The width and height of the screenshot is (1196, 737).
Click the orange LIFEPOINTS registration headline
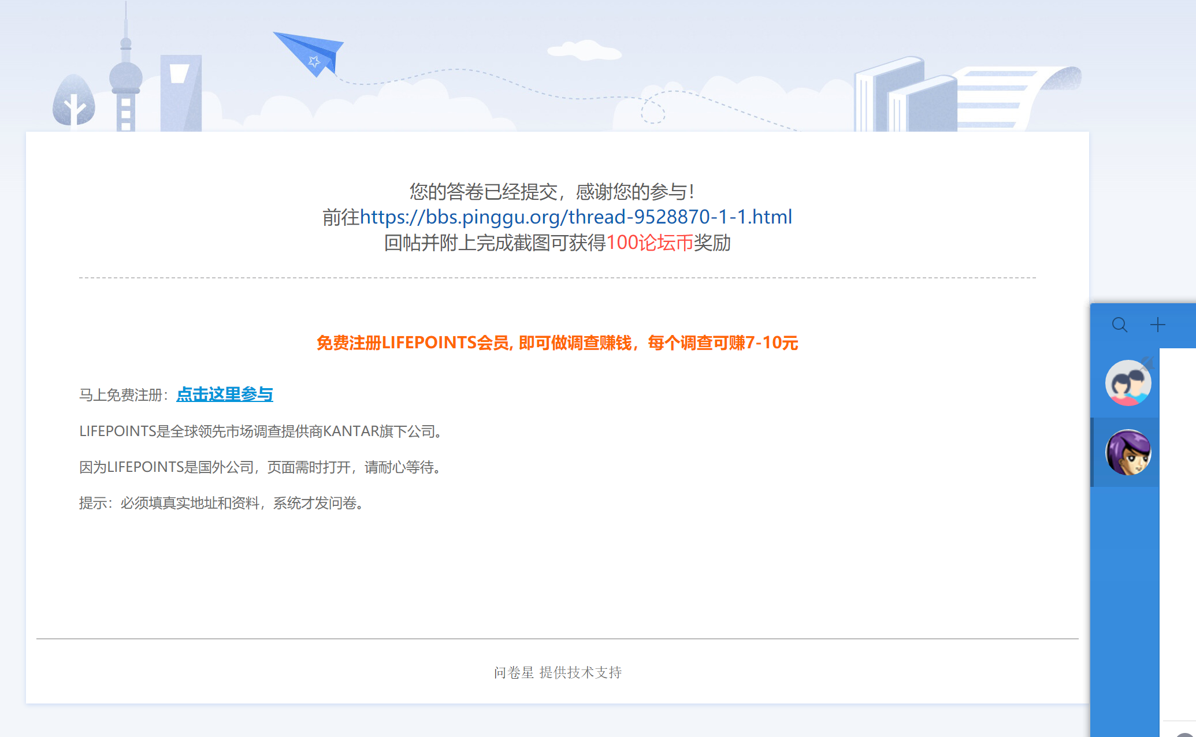[557, 343]
